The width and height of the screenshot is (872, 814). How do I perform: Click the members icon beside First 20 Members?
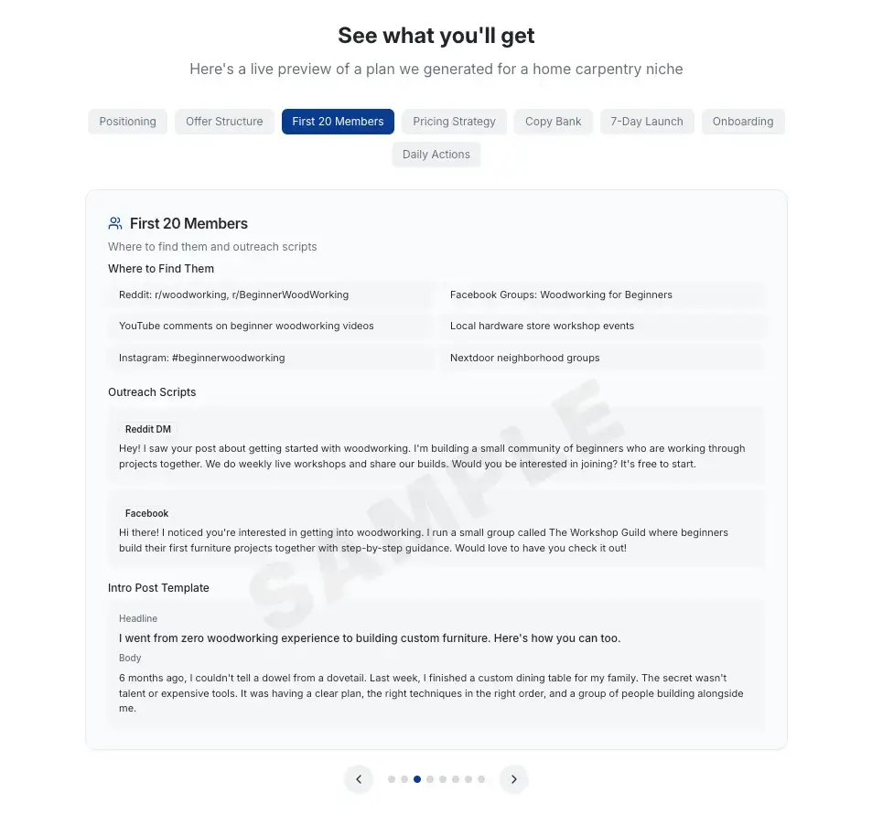click(115, 223)
